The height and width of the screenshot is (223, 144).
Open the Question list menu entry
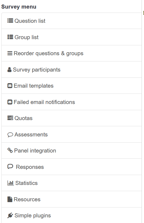tap(71, 21)
